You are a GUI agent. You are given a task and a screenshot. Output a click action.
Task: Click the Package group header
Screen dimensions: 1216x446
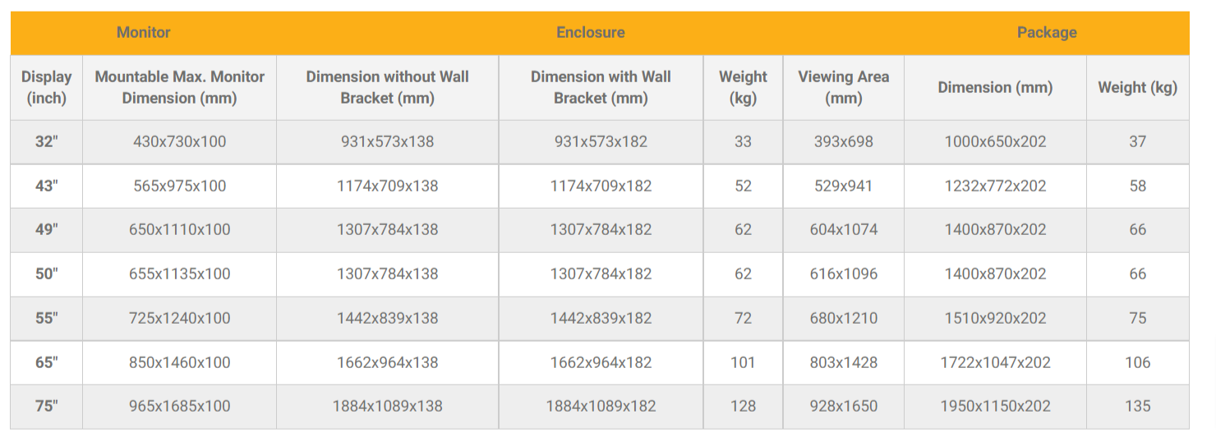(1046, 33)
